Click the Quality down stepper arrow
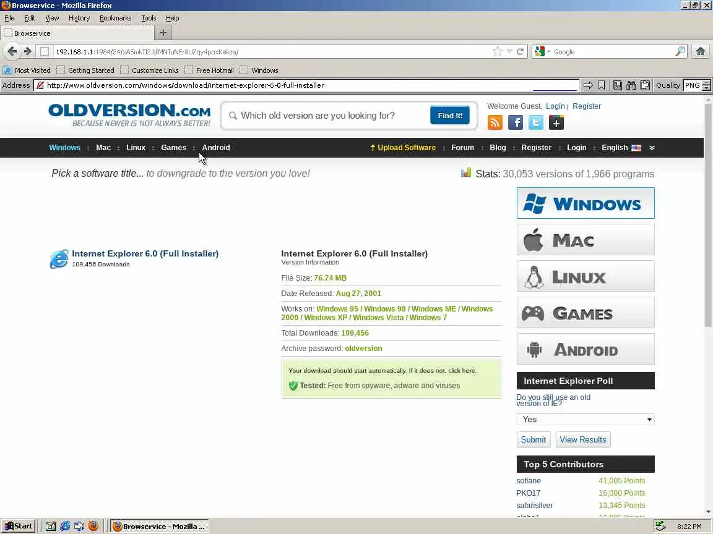713x534 pixels. tap(706, 88)
